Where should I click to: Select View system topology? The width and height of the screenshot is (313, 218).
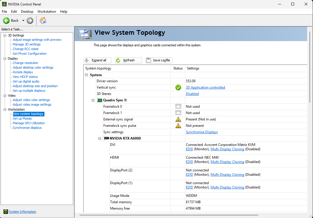tap(28, 114)
